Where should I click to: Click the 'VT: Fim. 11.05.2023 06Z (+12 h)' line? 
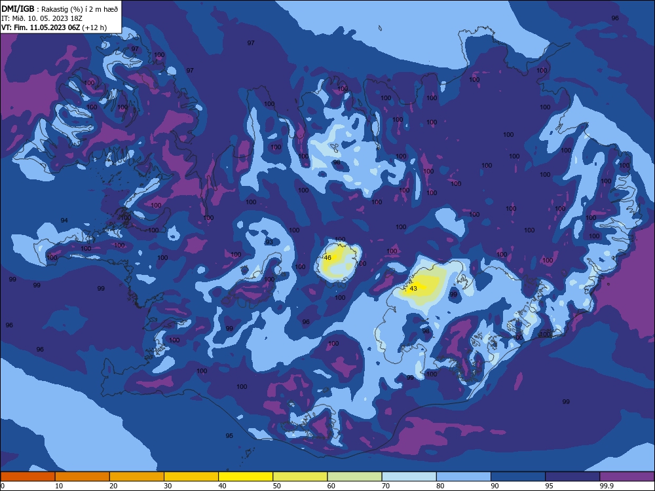[x=54, y=27]
